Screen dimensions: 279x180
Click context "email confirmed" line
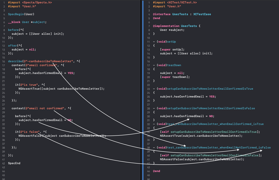(38, 65)
